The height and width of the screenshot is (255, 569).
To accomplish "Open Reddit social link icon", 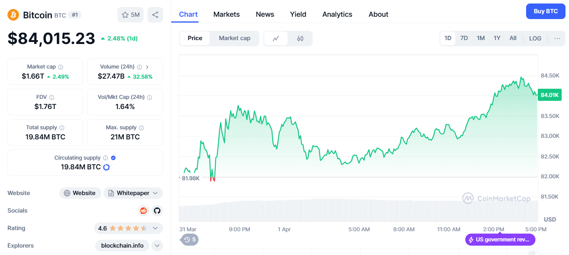I will [144, 211].
